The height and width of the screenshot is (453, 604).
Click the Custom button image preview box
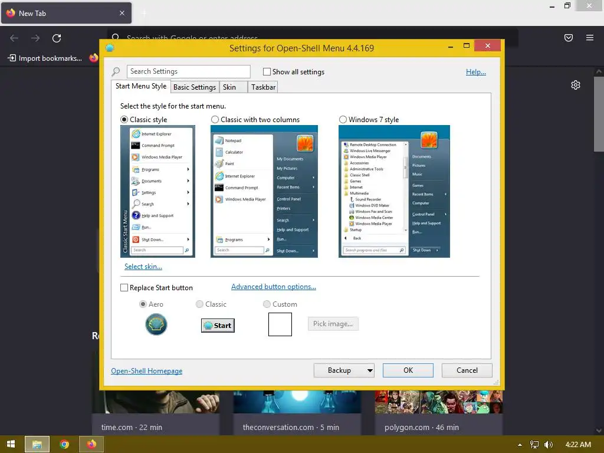point(280,324)
